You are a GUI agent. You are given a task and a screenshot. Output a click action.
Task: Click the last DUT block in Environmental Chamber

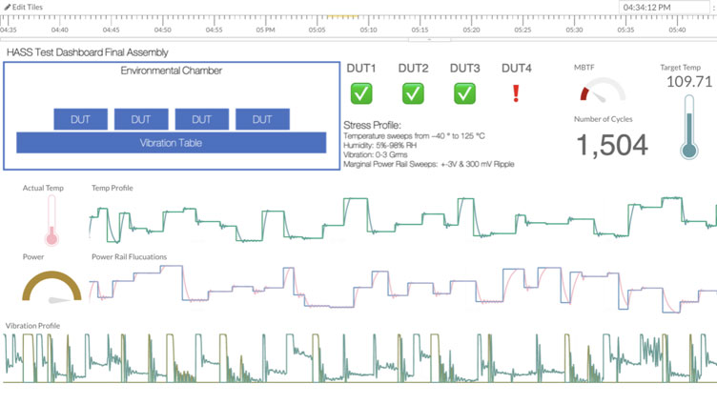click(x=262, y=119)
